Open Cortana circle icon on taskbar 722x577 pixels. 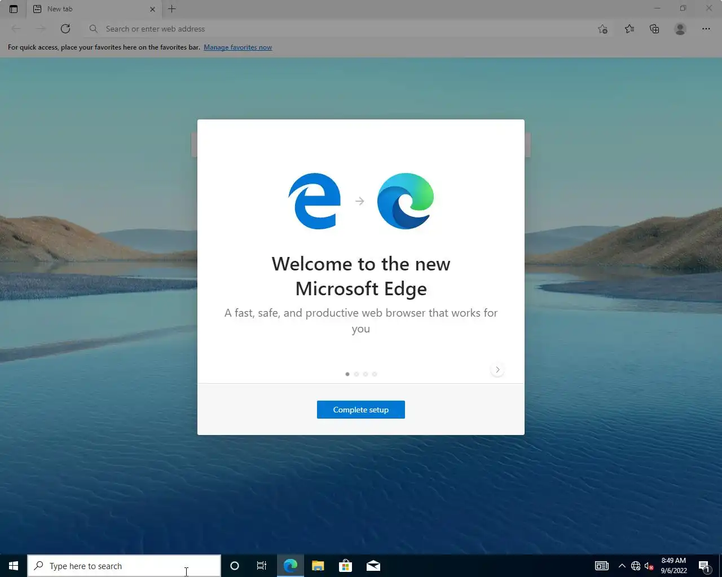(235, 566)
